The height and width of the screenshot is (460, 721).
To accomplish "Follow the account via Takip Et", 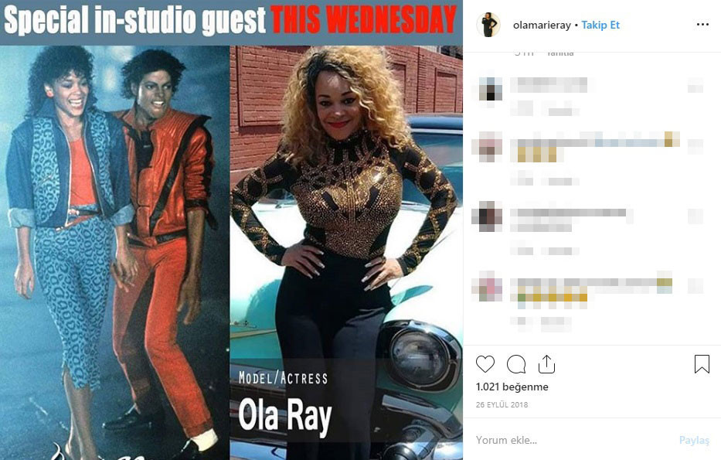I will (x=600, y=25).
